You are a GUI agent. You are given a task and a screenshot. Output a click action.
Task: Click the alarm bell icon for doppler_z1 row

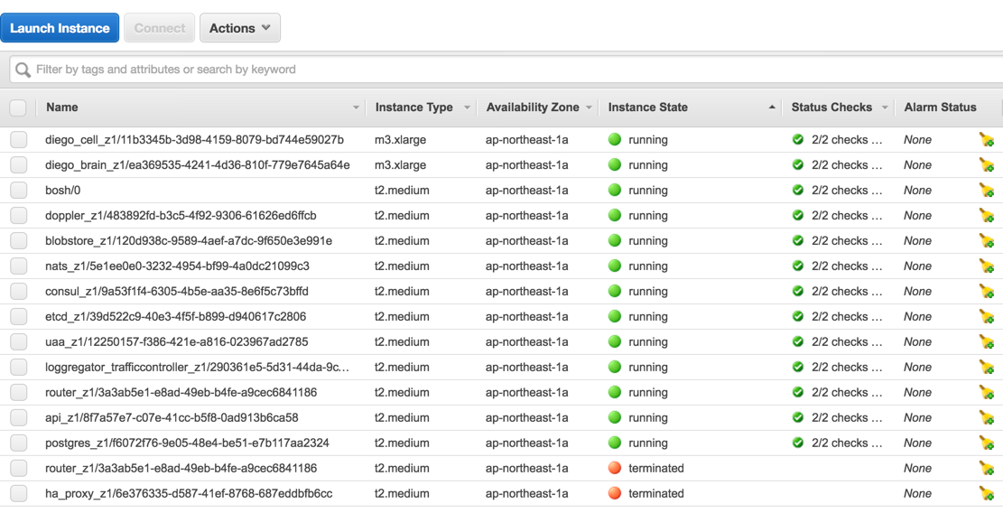pos(987,216)
